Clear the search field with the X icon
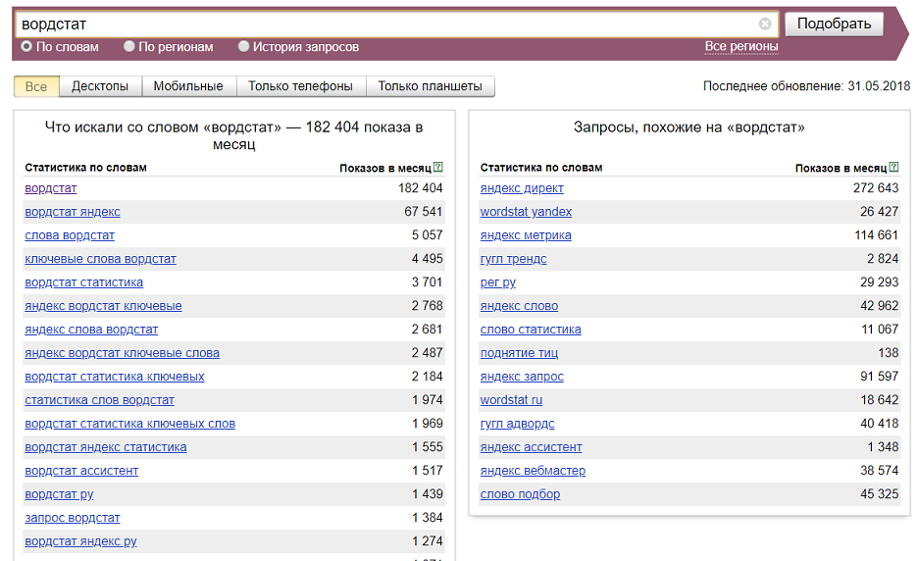The height and width of the screenshot is (561, 918). [765, 24]
